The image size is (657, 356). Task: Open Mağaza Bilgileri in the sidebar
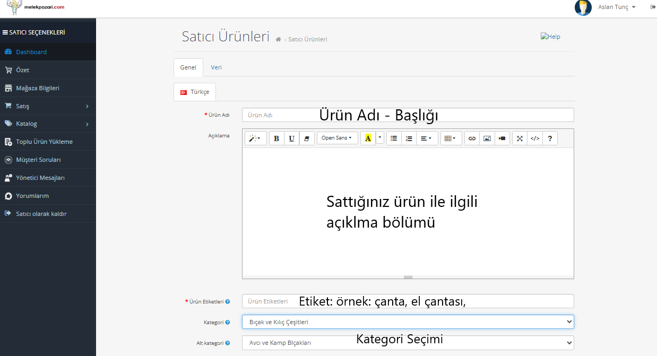tap(37, 88)
